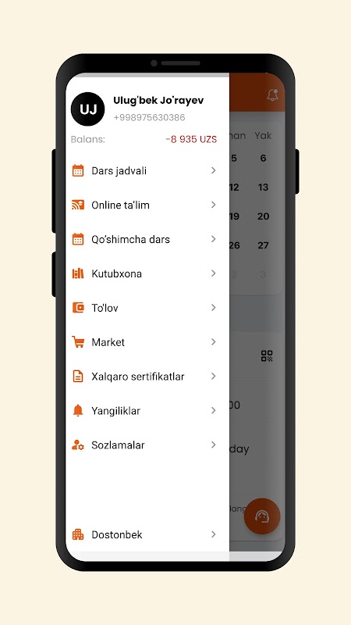Tap the Sozlamalar user-gear icon
This screenshot has height=625, width=351.
tap(78, 445)
